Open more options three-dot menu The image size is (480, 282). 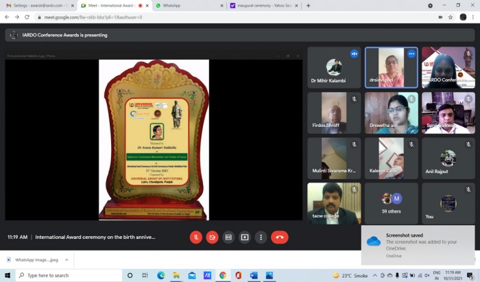(261, 237)
